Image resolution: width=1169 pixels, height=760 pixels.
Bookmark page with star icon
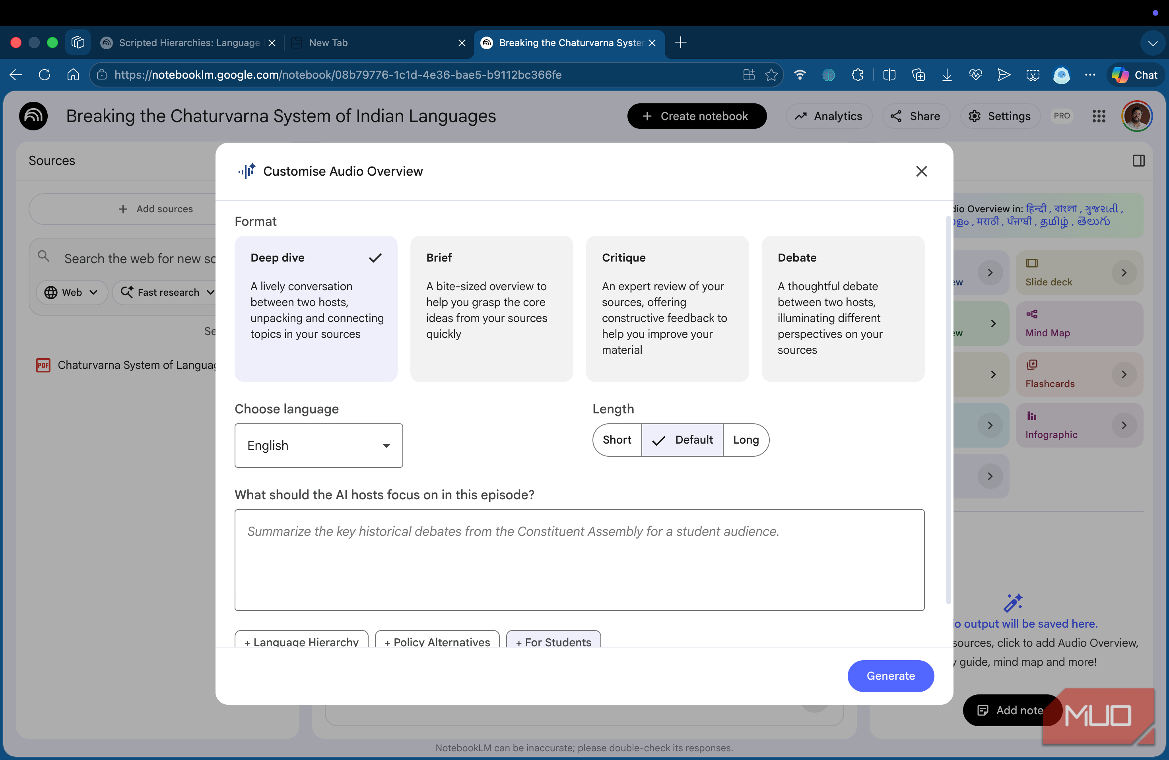771,75
